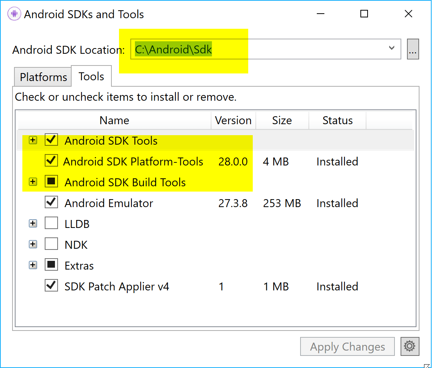The height and width of the screenshot is (368, 432).
Task: Check the NDK checkbox for installation
Action: point(51,244)
